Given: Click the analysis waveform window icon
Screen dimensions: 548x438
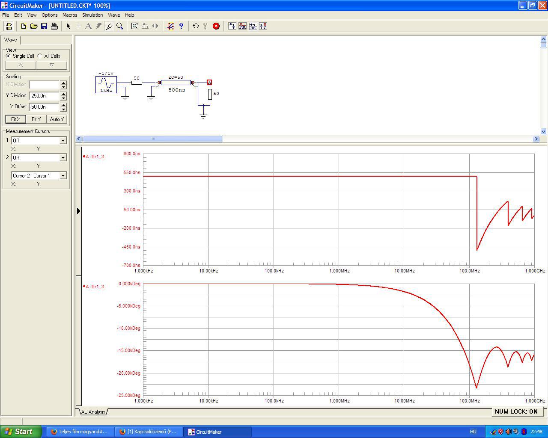Looking at the screenshot, I should click(x=253, y=26).
